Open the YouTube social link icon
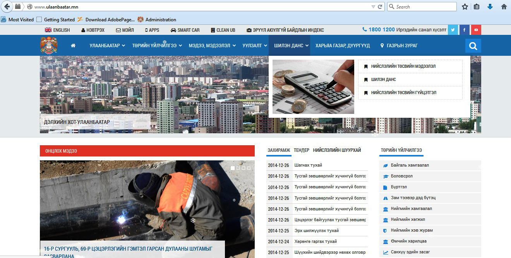Viewport: 511px width, 258px height. 476,30
